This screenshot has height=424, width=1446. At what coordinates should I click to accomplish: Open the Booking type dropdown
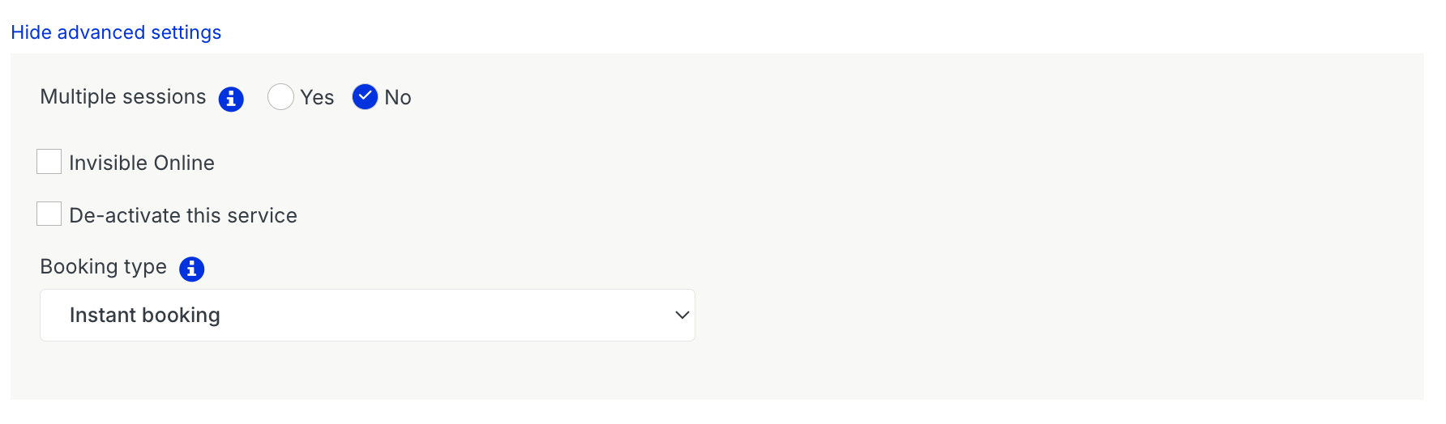click(x=367, y=315)
